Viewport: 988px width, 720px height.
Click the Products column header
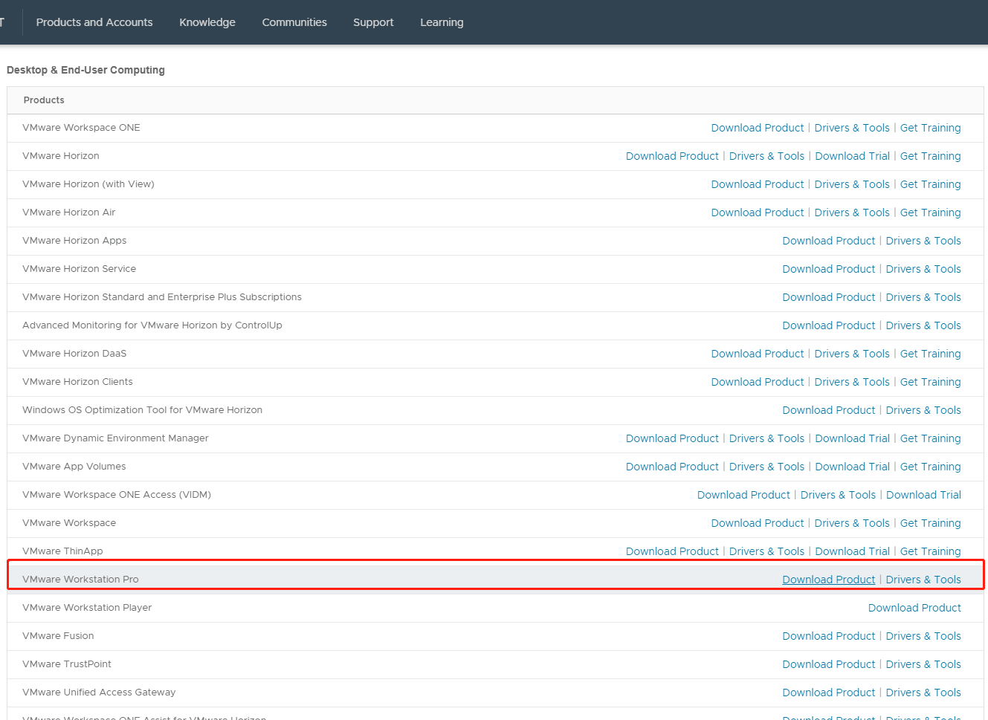point(44,100)
